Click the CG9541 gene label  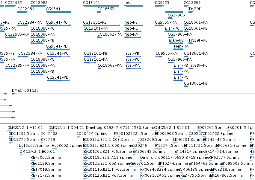[53, 9]
